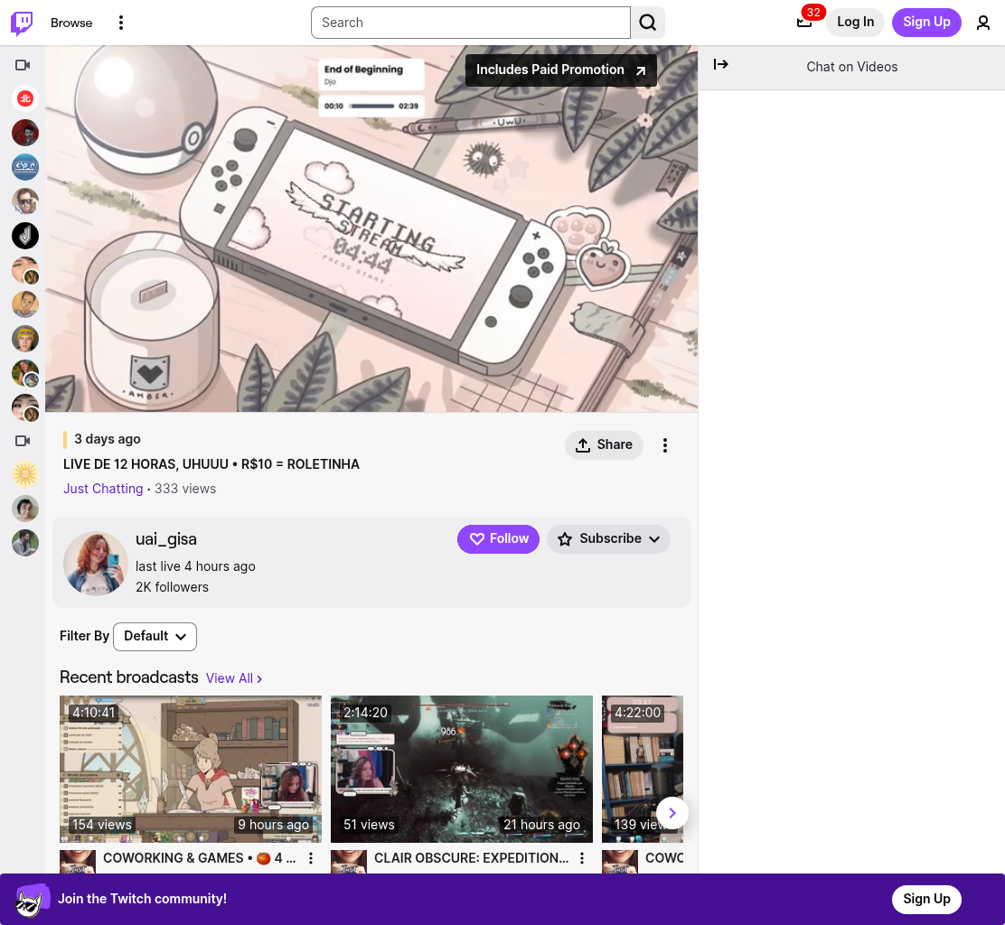This screenshot has width=1005, height=925.
Task: Click Sign Up in the bottom banner
Action: pyautogui.click(x=926, y=900)
